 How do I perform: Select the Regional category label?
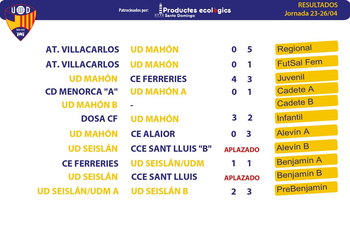coord(307,48)
